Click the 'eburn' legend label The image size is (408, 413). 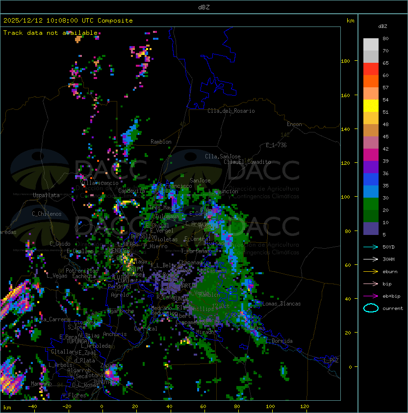click(390, 272)
